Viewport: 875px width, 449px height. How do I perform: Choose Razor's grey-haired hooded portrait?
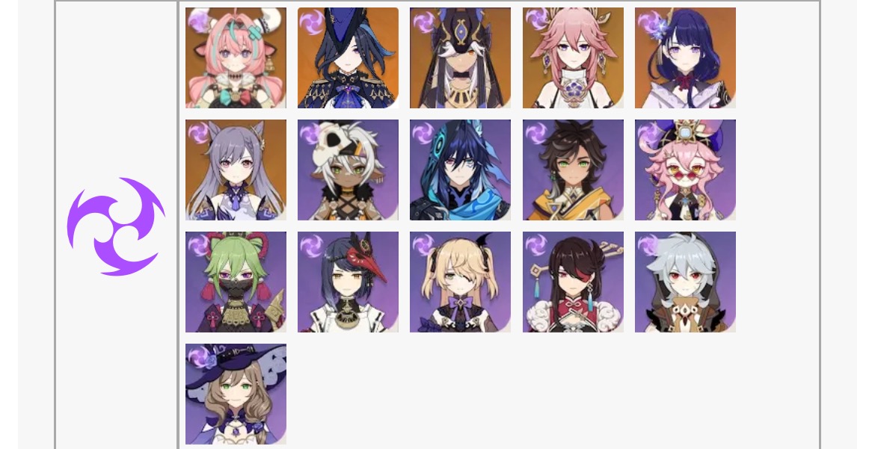point(685,282)
